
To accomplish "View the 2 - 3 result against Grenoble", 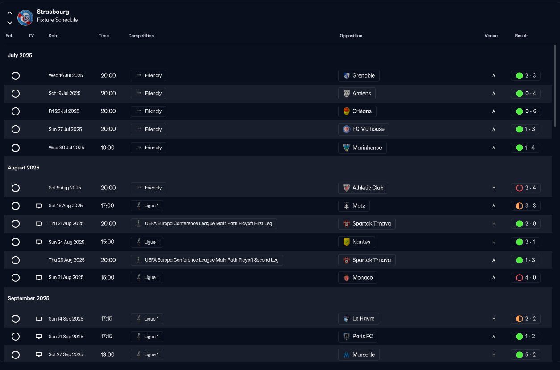I will pyautogui.click(x=526, y=76).
